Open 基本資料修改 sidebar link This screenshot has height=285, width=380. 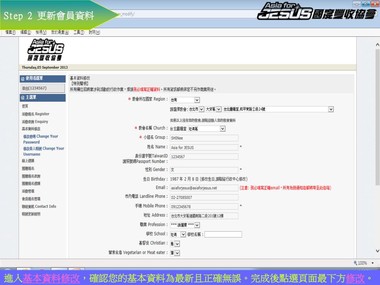click(31, 129)
